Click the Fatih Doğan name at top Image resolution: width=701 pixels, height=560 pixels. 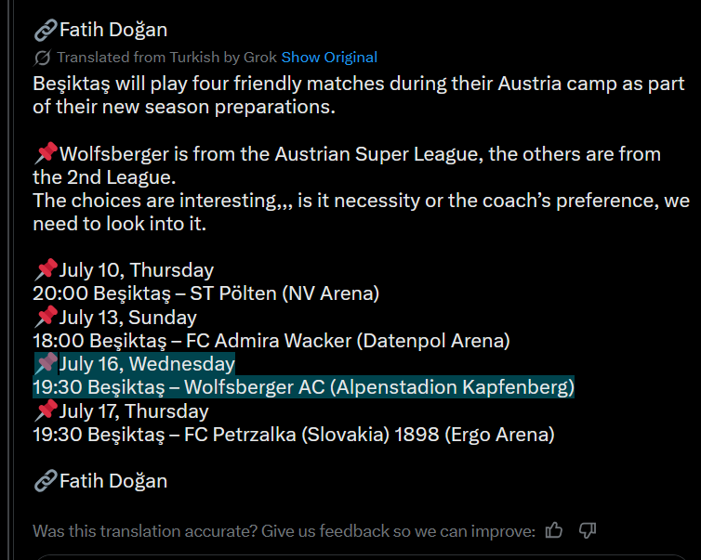(x=113, y=30)
